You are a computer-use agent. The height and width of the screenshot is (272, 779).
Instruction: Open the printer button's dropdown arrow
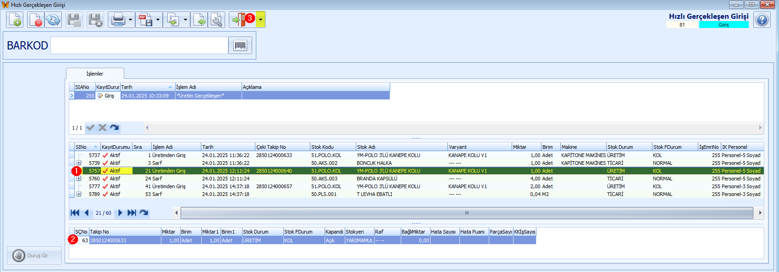(131, 20)
